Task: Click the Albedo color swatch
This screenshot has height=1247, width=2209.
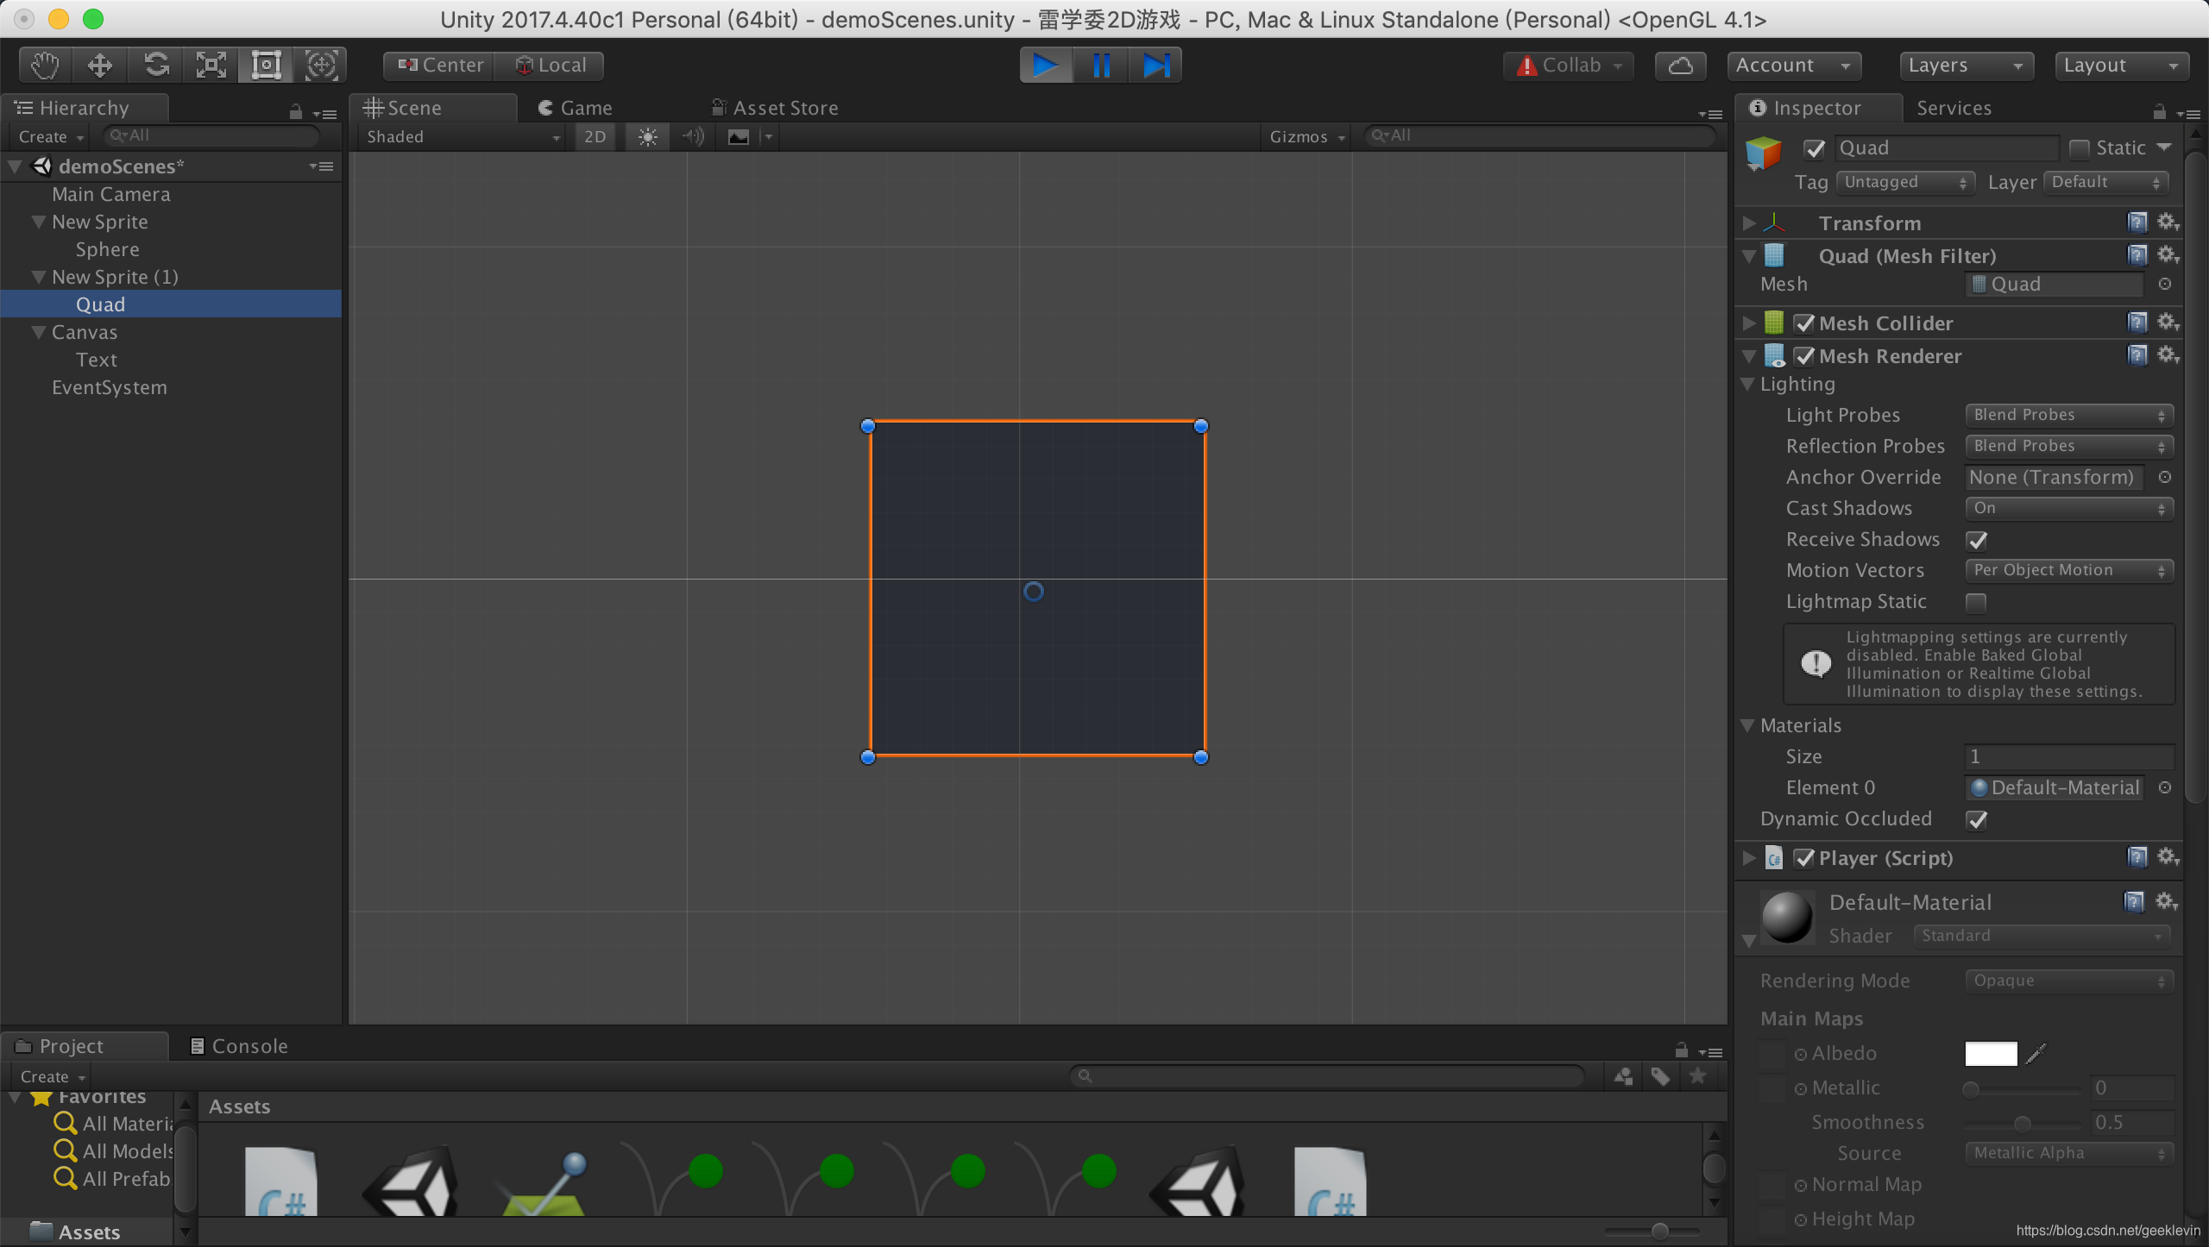Action: pyautogui.click(x=1991, y=1051)
